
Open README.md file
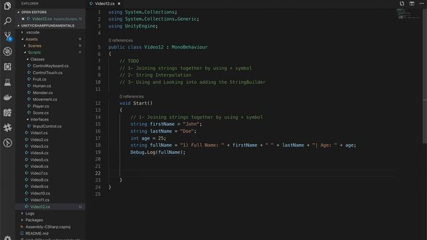click(x=37, y=233)
